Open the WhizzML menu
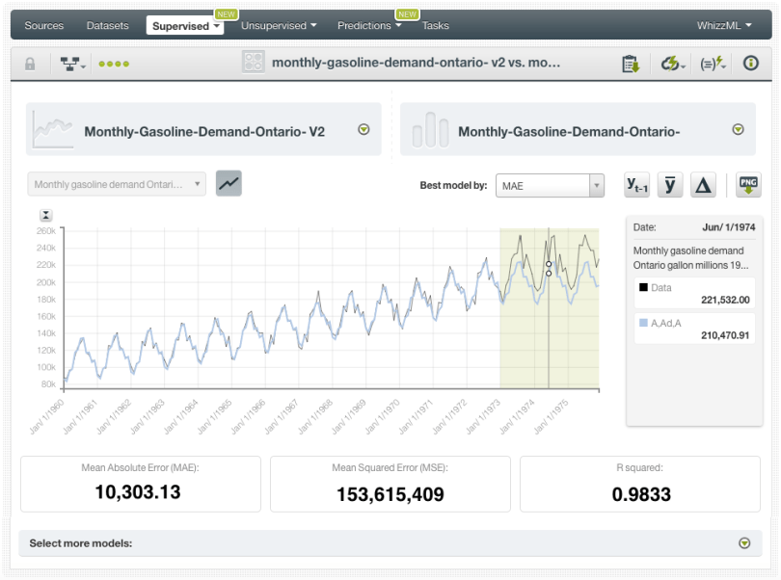781x580 pixels. pyautogui.click(x=723, y=26)
